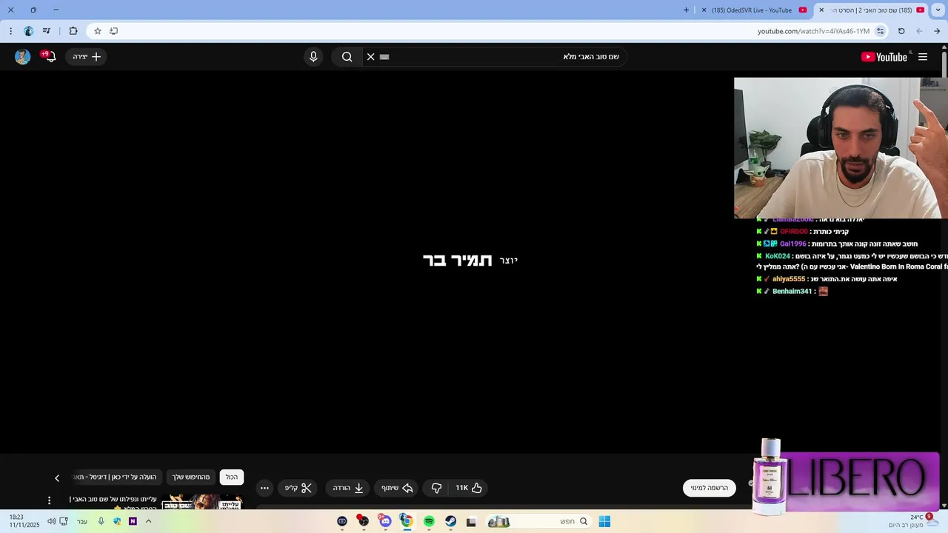The image size is (948, 533).
Task: Go forward in browser history
Action: pyautogui.click(x=919, y=31)
